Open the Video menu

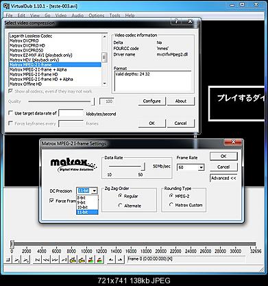[x=61, y=16]
